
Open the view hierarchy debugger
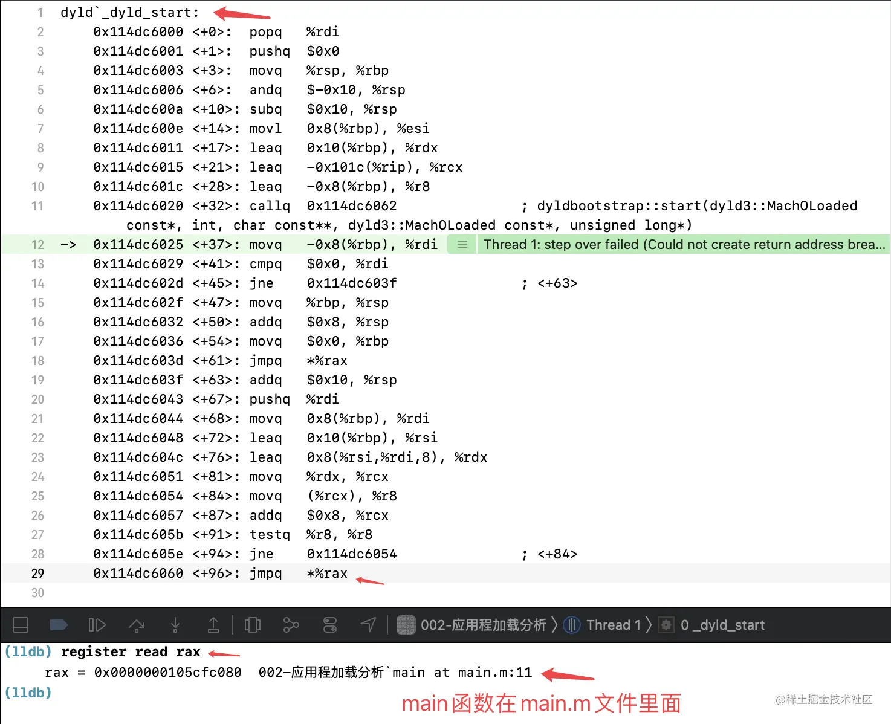(252, 625)
